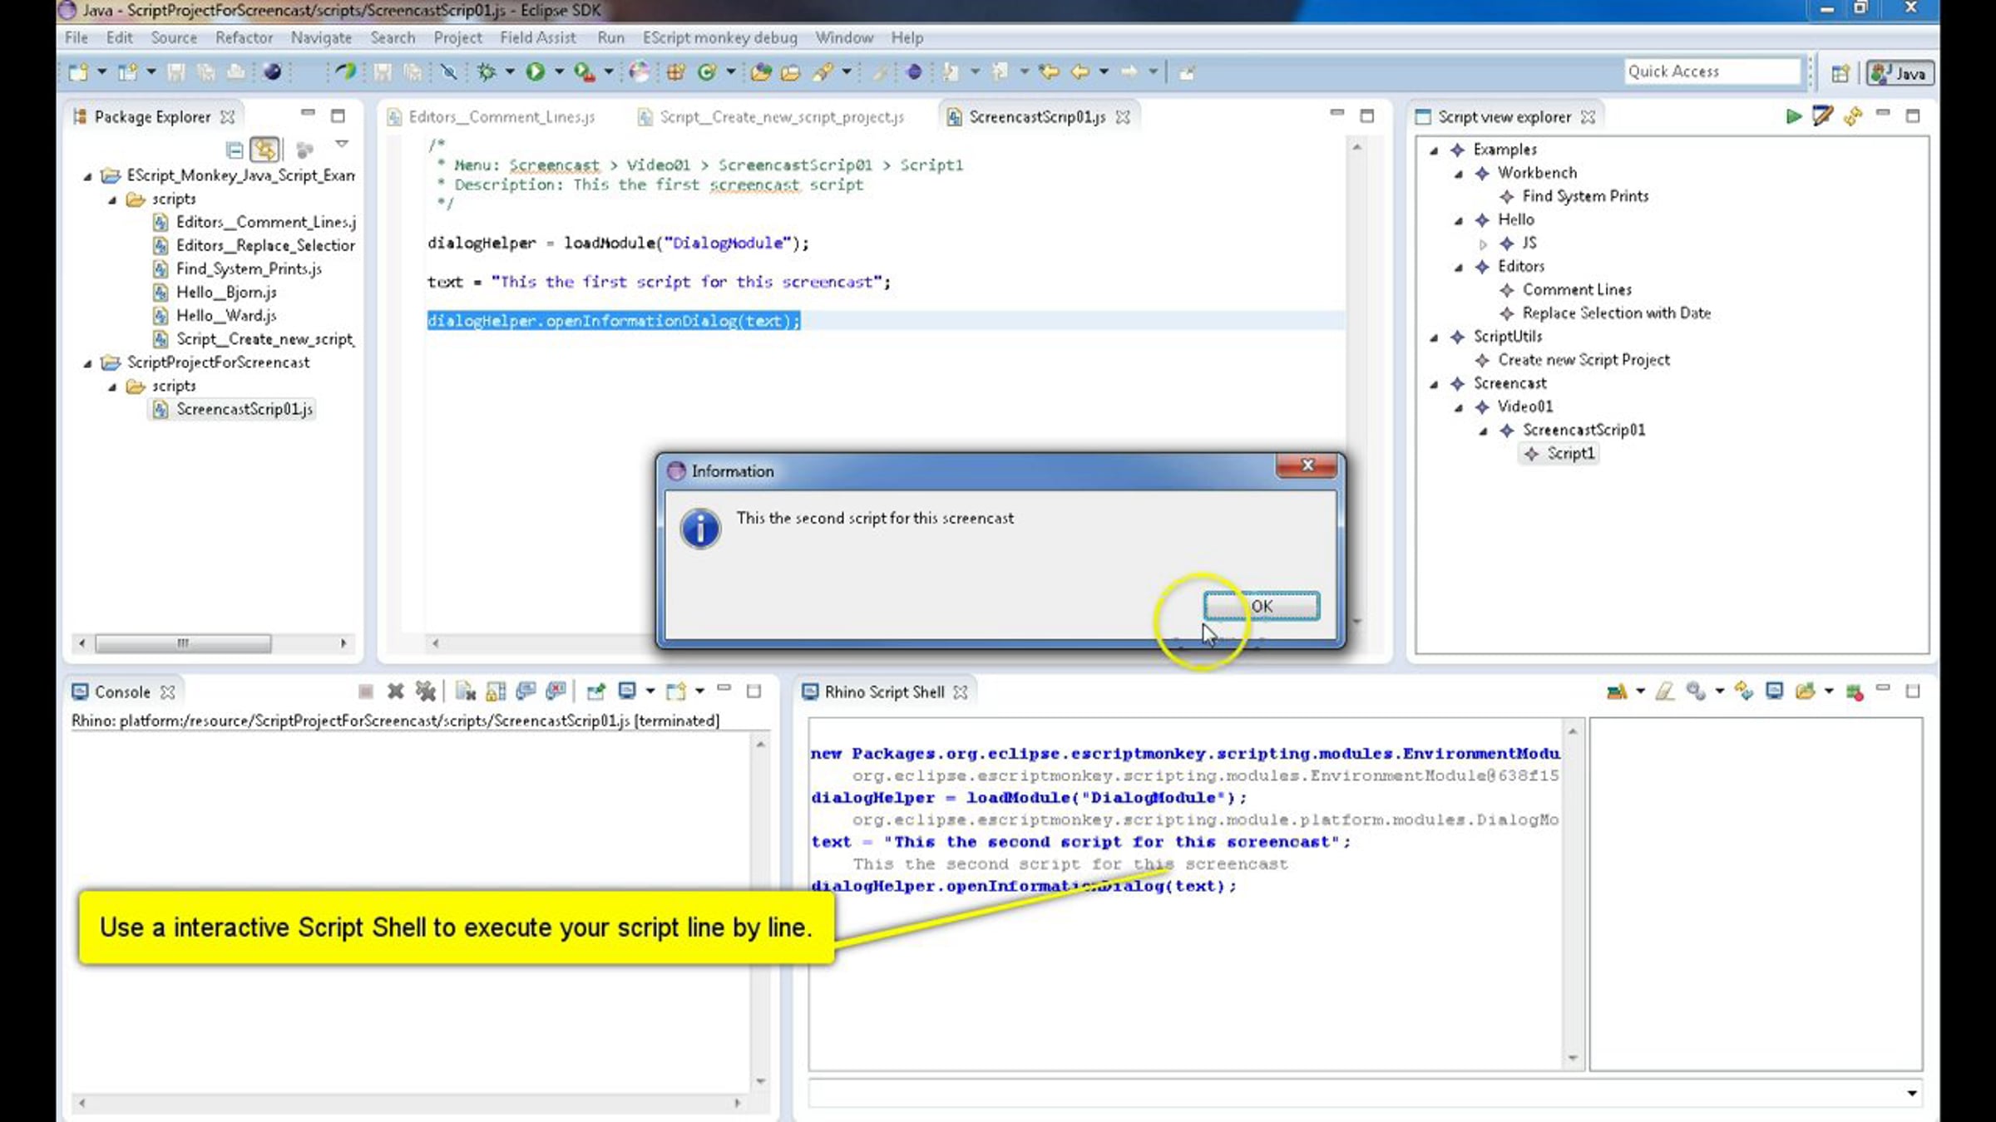Viewport: 1996px width, 1122px height.
Task: Click the Search flashlight icon in toolbar
Action: [x=823, y=72]
